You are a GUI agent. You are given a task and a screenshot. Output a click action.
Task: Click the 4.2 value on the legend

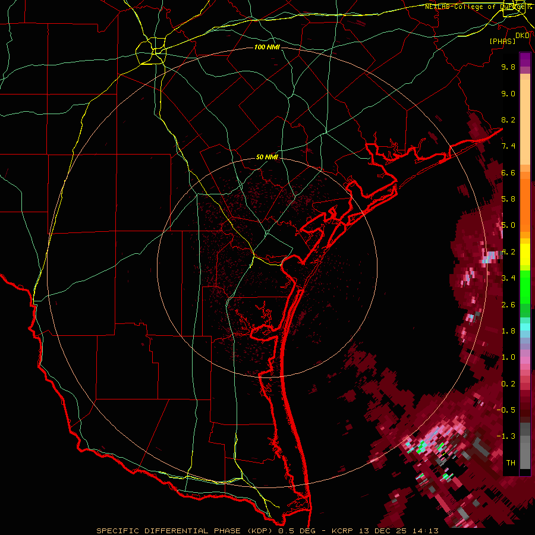(x=508, y=252)
